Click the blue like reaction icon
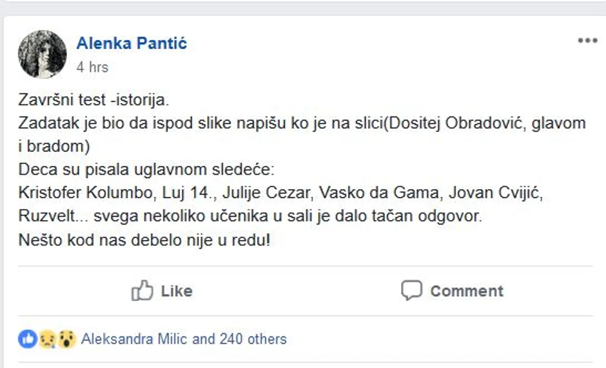This screenshot has height=368, width=606. pos(28,339)
